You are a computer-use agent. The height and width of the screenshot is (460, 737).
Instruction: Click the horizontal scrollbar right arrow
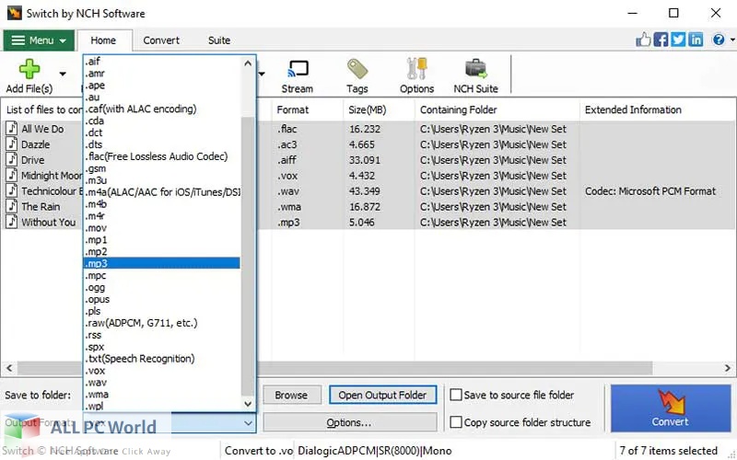click(x=728, y=368)
